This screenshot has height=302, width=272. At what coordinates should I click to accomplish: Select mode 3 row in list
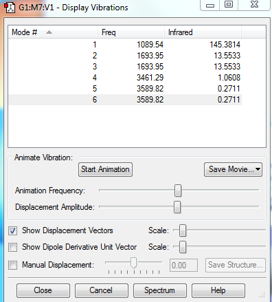tap(125, 67)
